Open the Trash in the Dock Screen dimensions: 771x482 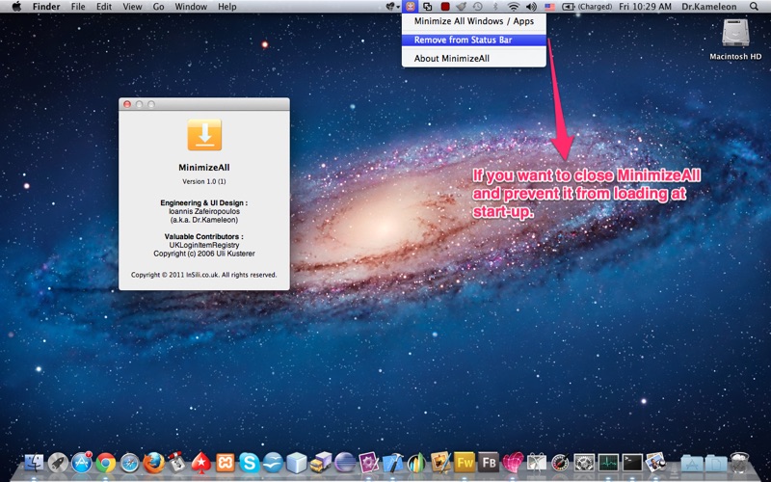739,463
